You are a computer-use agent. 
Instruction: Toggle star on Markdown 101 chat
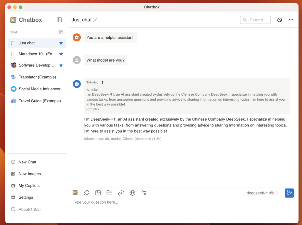(61, 54)
